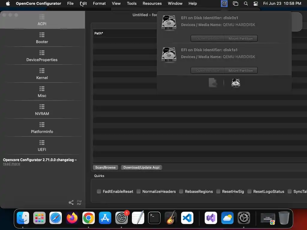Launch Visual Studio from the Dock
307x230 pixels.
click(211, 218)
